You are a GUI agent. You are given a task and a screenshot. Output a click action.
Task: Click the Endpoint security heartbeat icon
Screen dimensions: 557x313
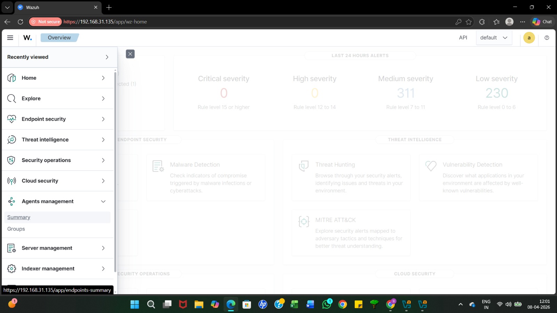(x=11, y=119)
